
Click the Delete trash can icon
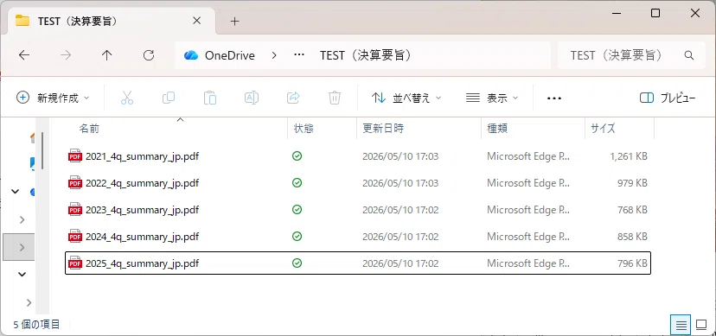(x=335, y=98)
